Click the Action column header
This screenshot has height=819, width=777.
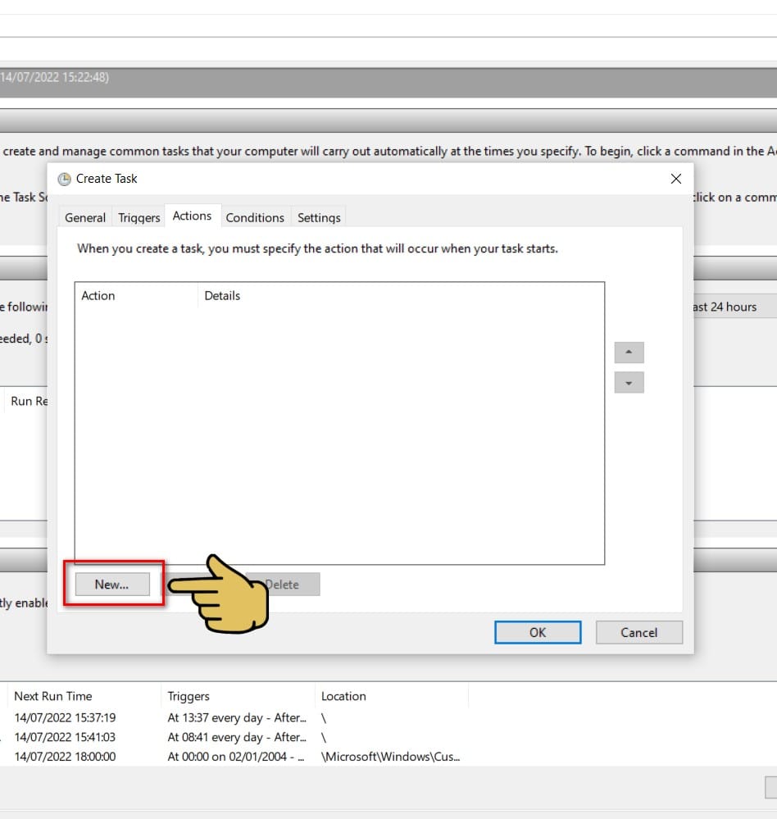tap(136, 296)
